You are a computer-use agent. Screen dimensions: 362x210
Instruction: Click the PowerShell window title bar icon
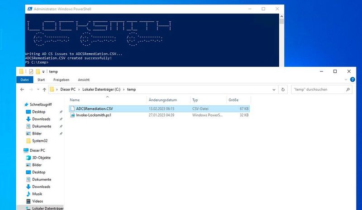click(x=30, y=9)
